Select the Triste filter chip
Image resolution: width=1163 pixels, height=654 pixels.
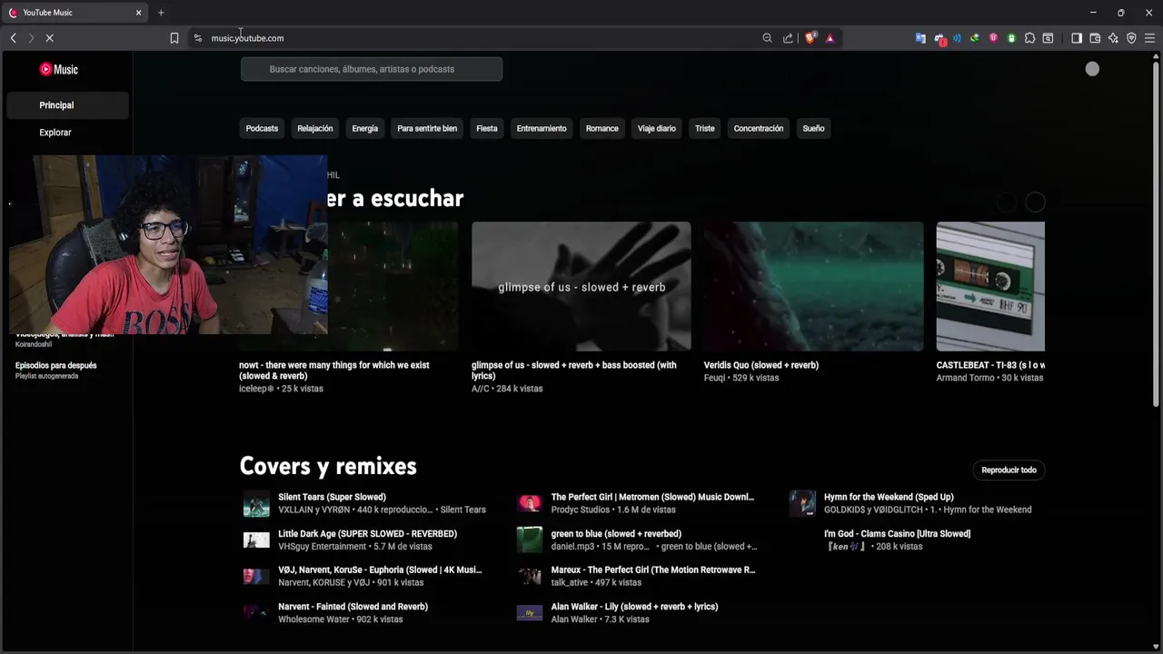pos(705,128)
